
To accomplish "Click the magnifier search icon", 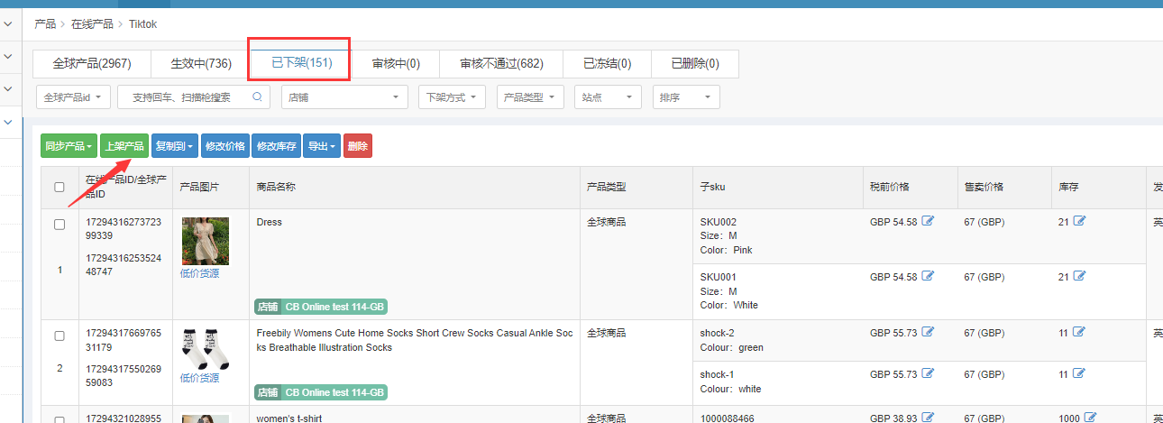I will (x=257, y=97).
